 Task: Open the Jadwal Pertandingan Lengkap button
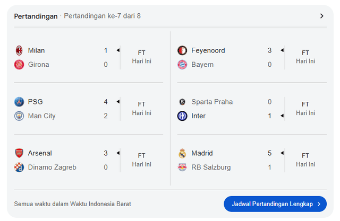pyautogui.click(x=275, y=204)
